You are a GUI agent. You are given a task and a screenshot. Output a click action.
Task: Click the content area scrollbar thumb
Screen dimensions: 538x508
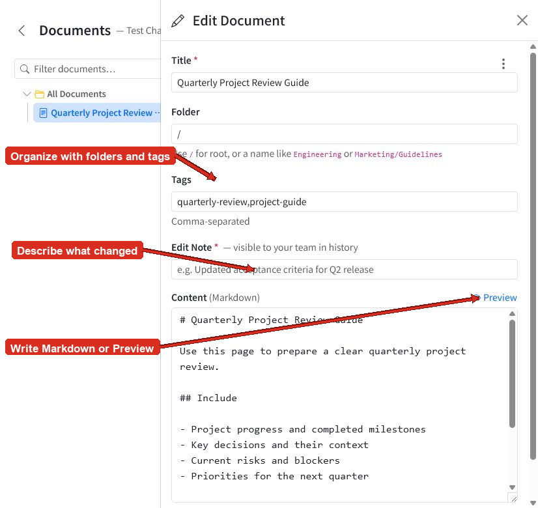click(512, 374)
